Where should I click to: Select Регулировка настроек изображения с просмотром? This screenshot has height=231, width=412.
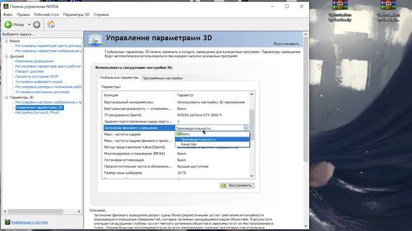coord(48,103)
